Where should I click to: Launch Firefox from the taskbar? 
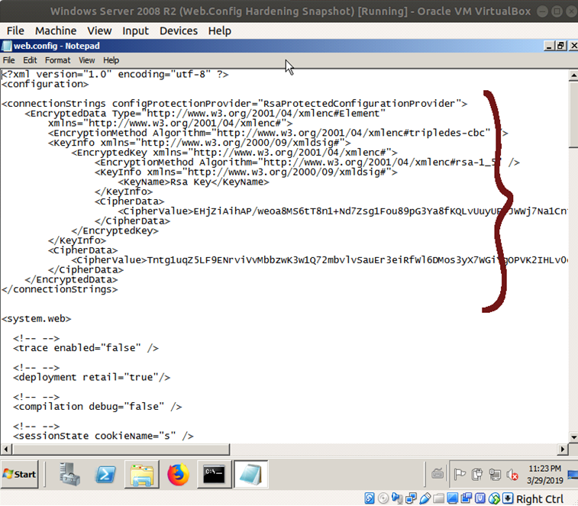click(178, 474)
